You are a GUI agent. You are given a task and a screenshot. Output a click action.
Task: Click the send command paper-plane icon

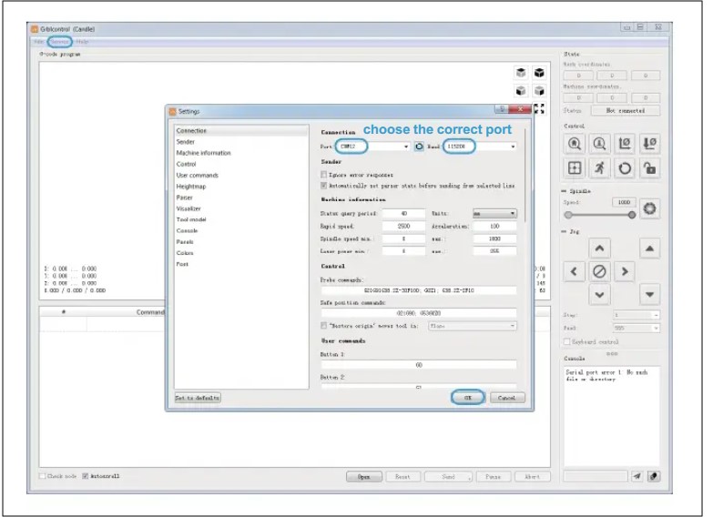(637, 476)
